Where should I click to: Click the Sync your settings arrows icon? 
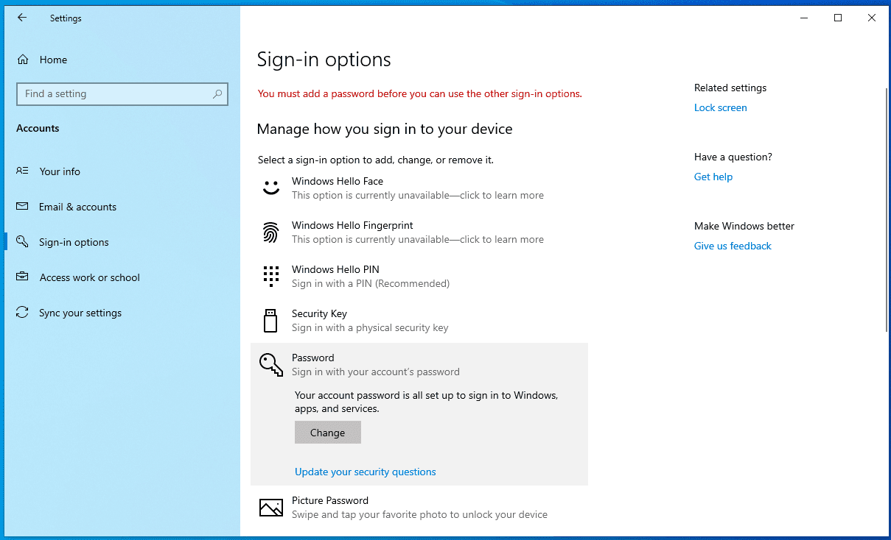tap(22, 313)
